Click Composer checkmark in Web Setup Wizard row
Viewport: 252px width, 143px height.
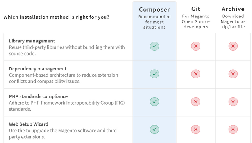tap(154, 129)
